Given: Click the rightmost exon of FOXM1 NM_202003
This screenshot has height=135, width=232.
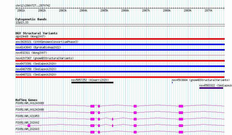Looking at the screenshot, I should tap(181, 132).
